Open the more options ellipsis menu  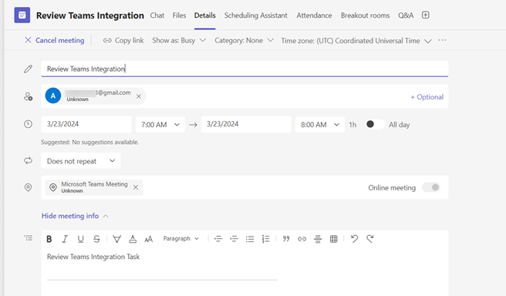pos(442,40)
